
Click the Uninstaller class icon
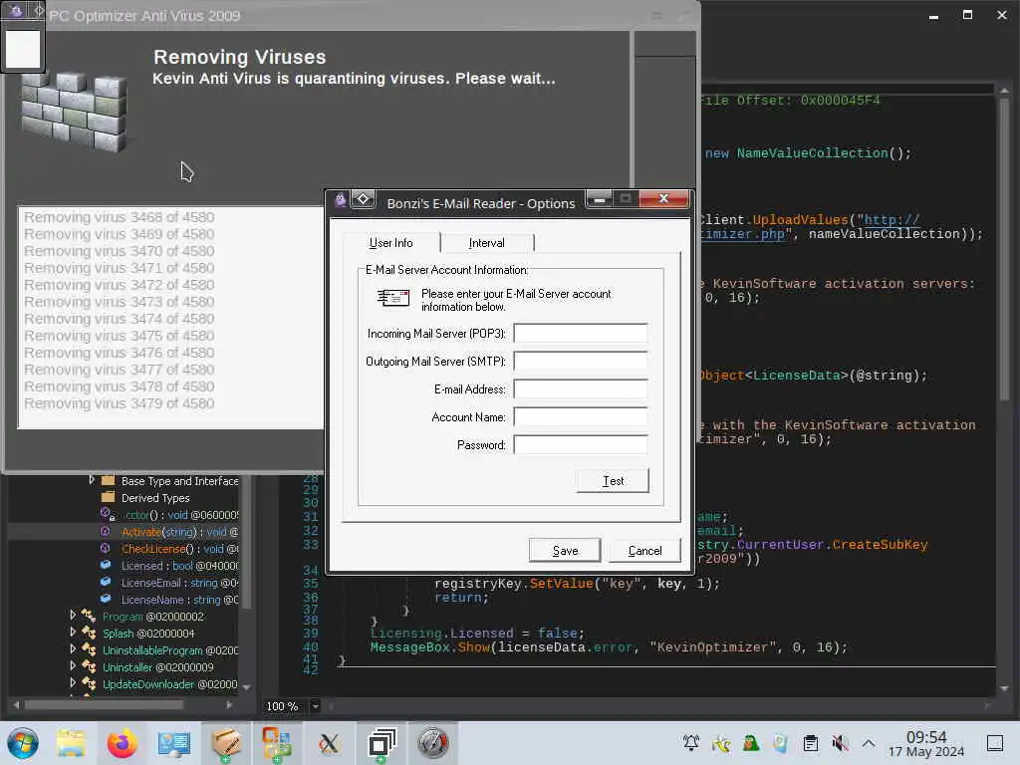coord(89,666)
